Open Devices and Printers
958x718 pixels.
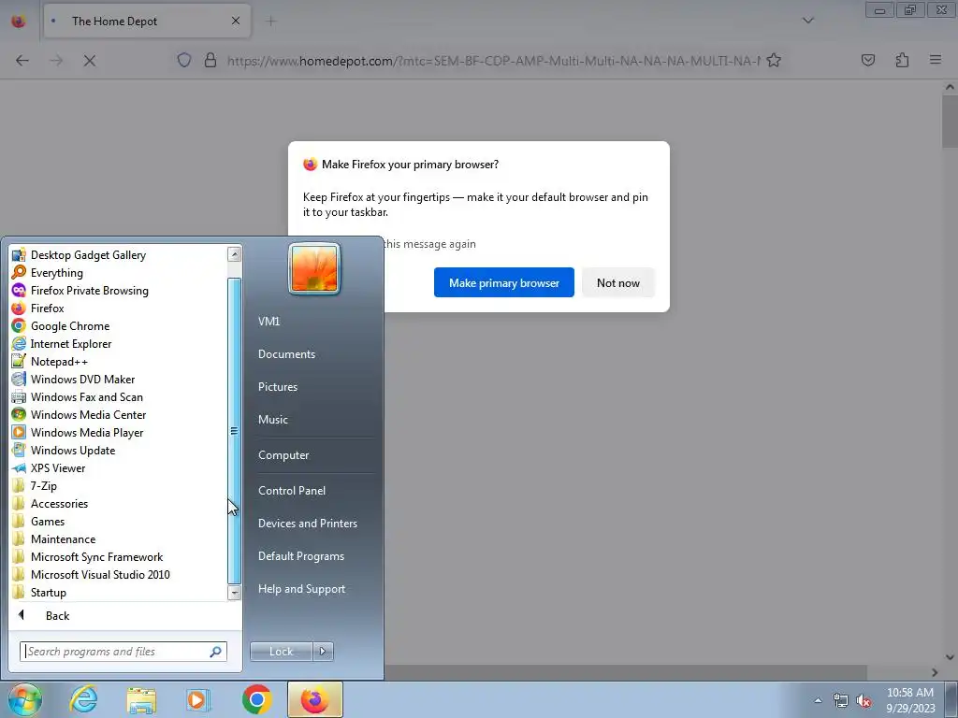[308, 524]
